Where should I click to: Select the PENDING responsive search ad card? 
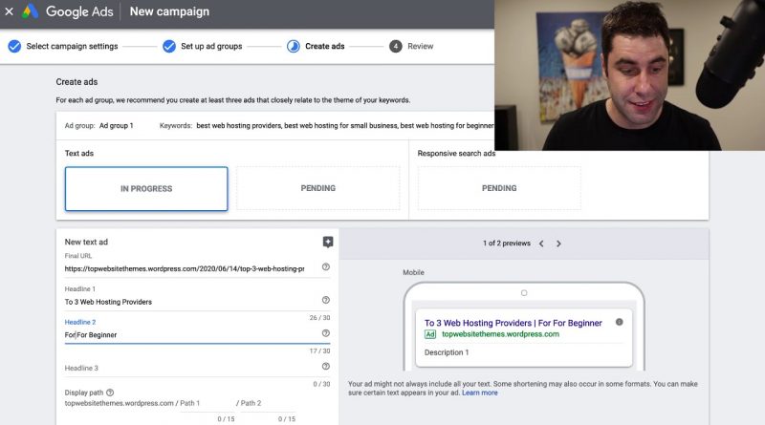point(499,188)
